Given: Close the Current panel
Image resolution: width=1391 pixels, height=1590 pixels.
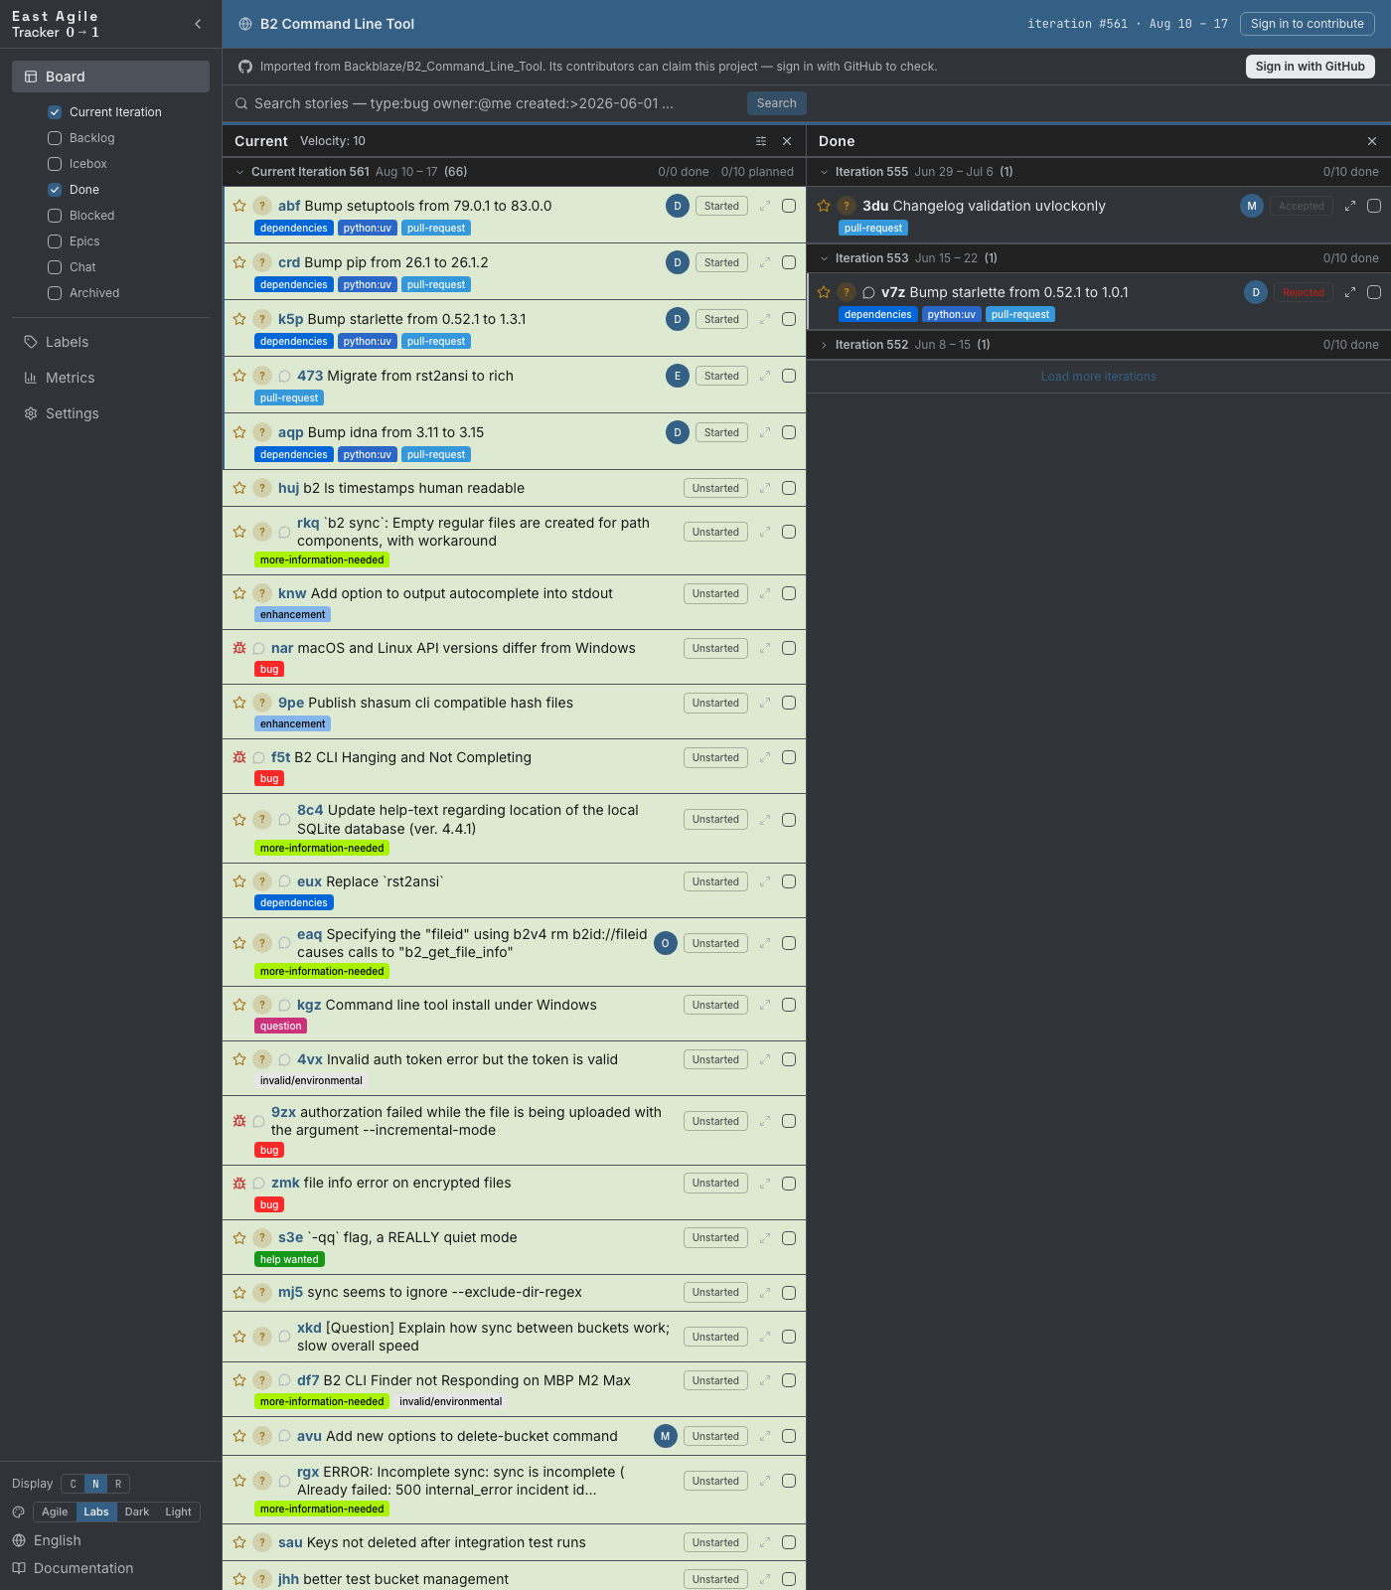Looking at the screenshot, I should pos(787,141).
